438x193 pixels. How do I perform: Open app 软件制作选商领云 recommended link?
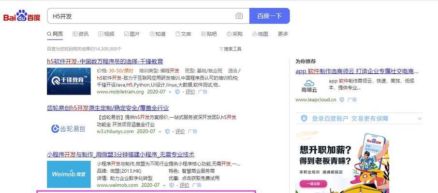pos(357,71)
